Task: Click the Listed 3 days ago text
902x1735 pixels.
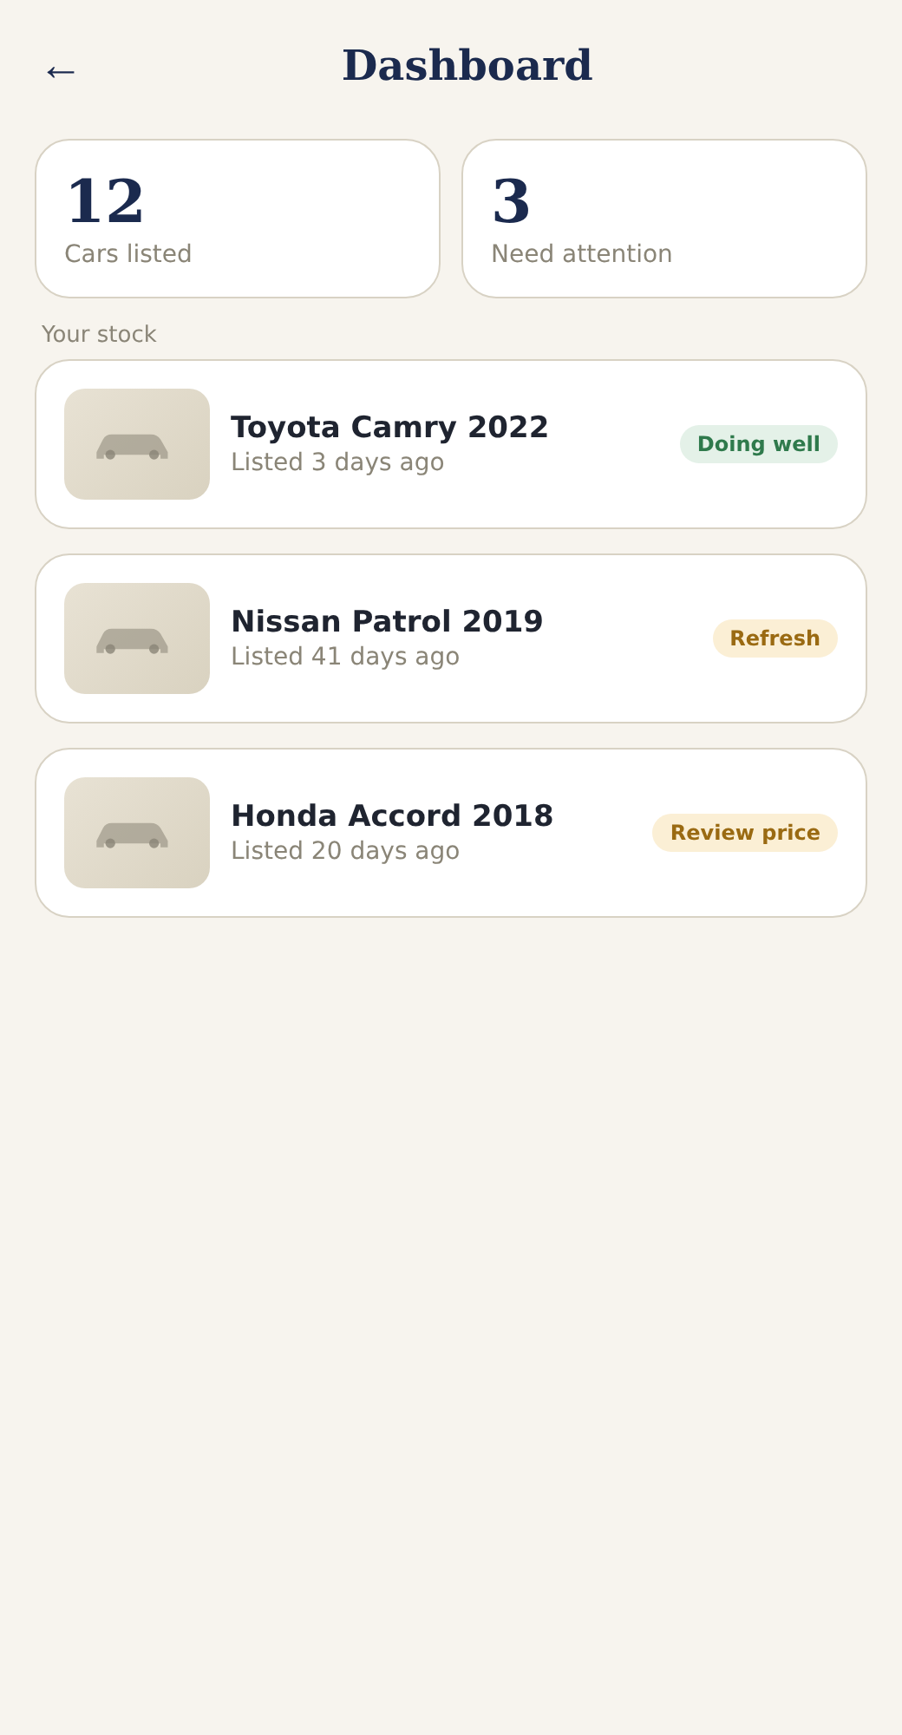Action: pos(337,462)
